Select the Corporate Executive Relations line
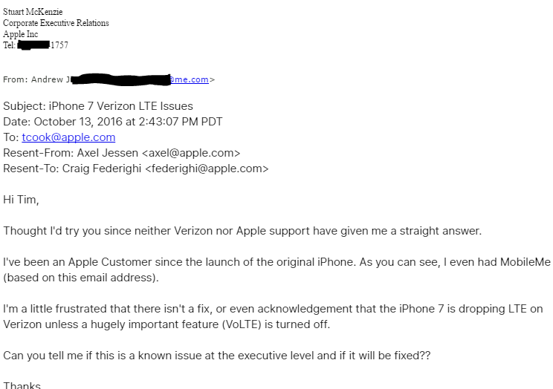 tap(56, 23)
